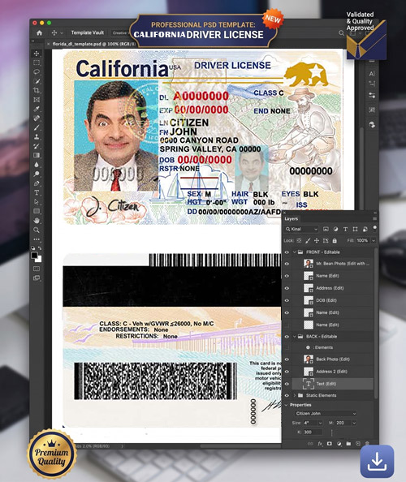Close the florida_dl_template.psd tab

48,45
